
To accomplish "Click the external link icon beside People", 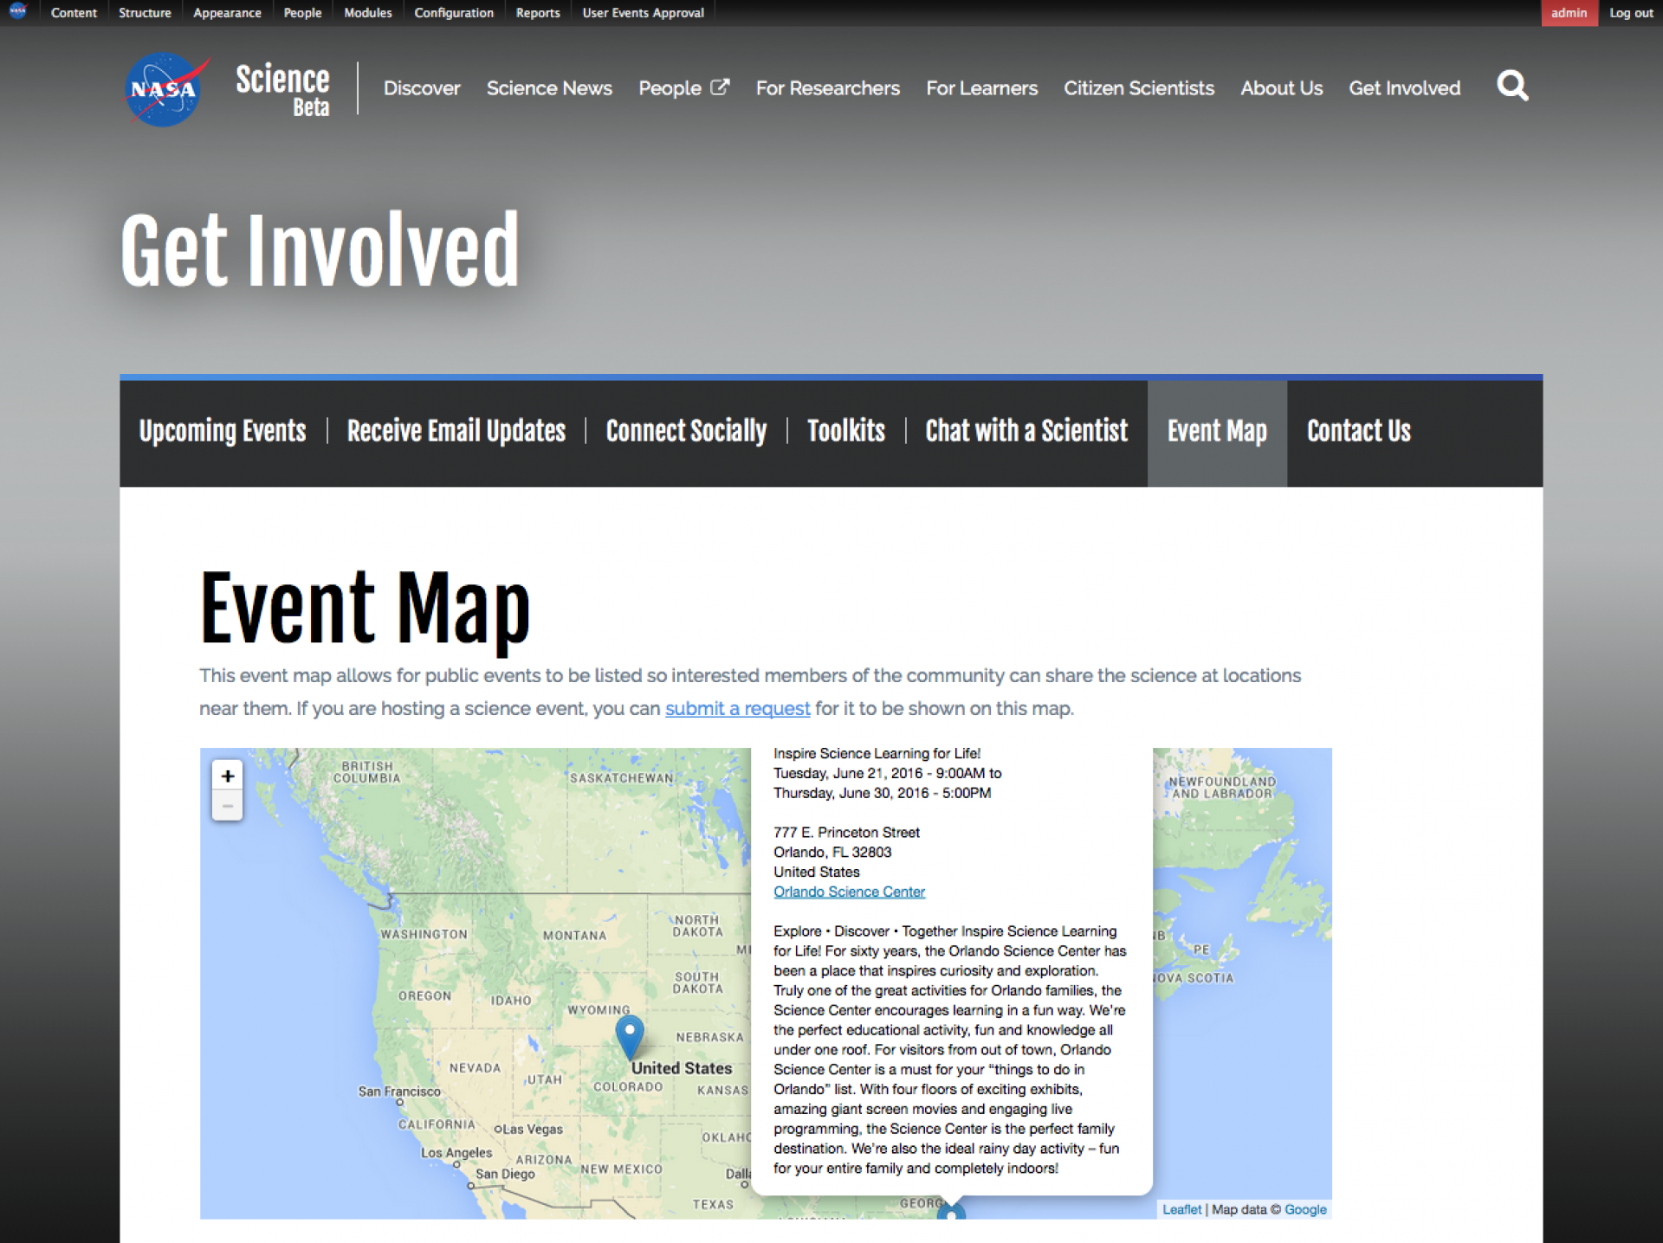I will (x=720, y=87).
